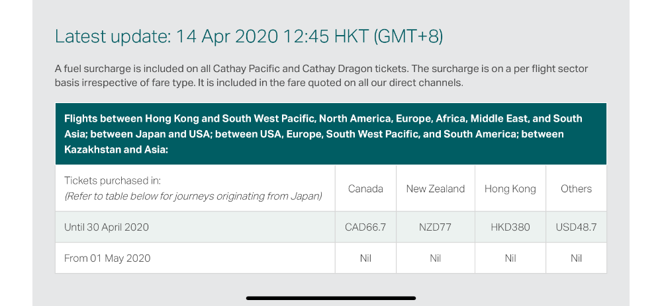The image size is (662, 306).
Task: Click the Nil cell under Hong Kong
Action: 510,258
